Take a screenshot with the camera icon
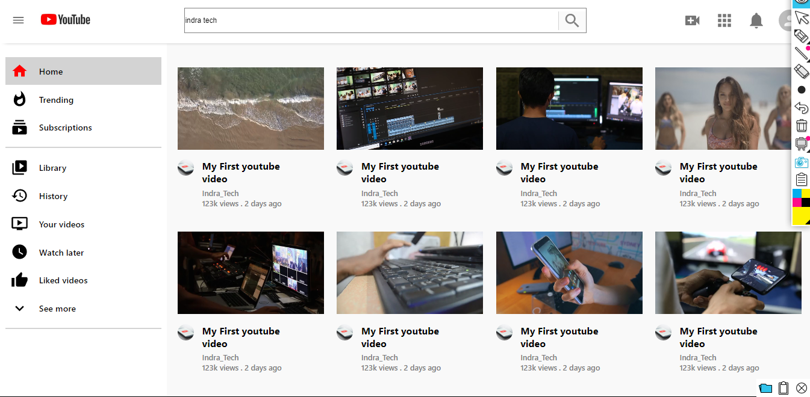The image size is (810, 397). 802,162
